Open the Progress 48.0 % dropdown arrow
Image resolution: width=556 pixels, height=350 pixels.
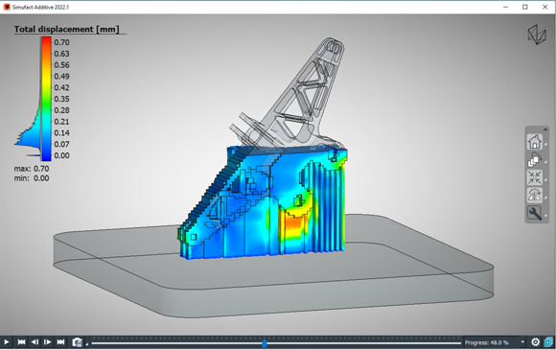(522, 342)
